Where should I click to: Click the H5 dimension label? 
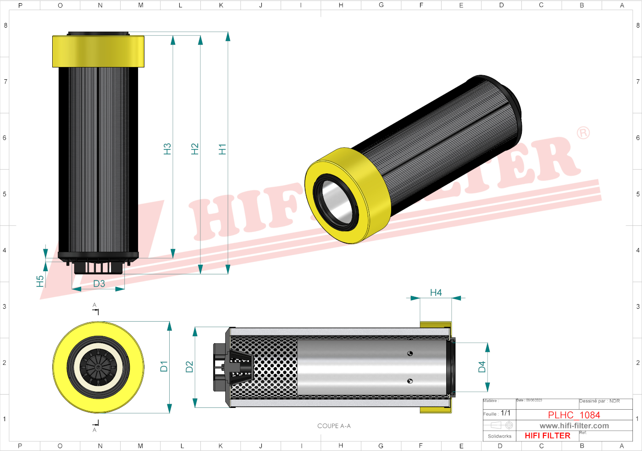pos(40,281)
